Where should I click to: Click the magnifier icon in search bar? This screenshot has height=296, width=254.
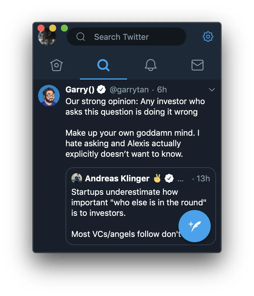coord(80,37)
